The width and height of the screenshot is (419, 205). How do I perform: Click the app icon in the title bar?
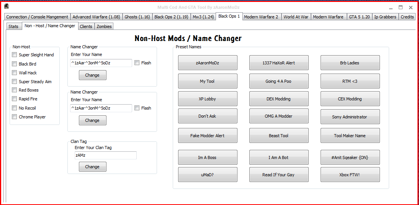click(x=7, y=7)
